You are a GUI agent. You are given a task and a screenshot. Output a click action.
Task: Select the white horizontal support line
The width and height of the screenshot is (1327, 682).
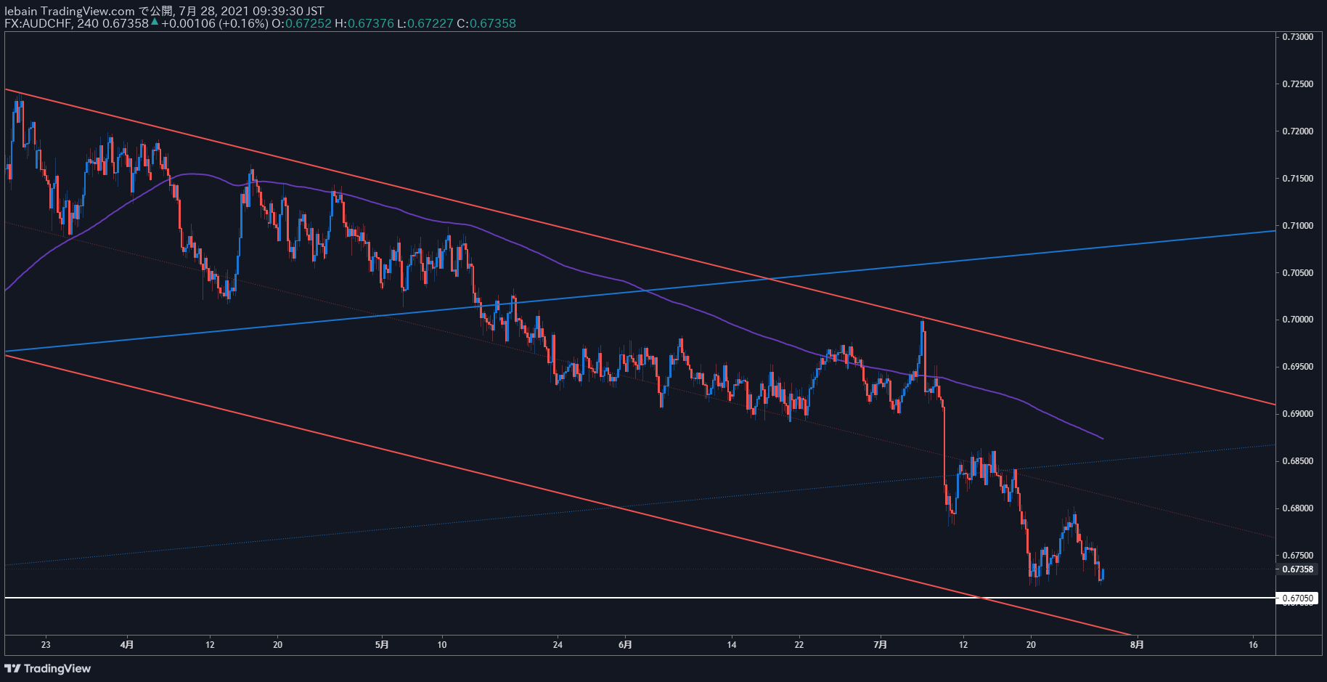639,598
